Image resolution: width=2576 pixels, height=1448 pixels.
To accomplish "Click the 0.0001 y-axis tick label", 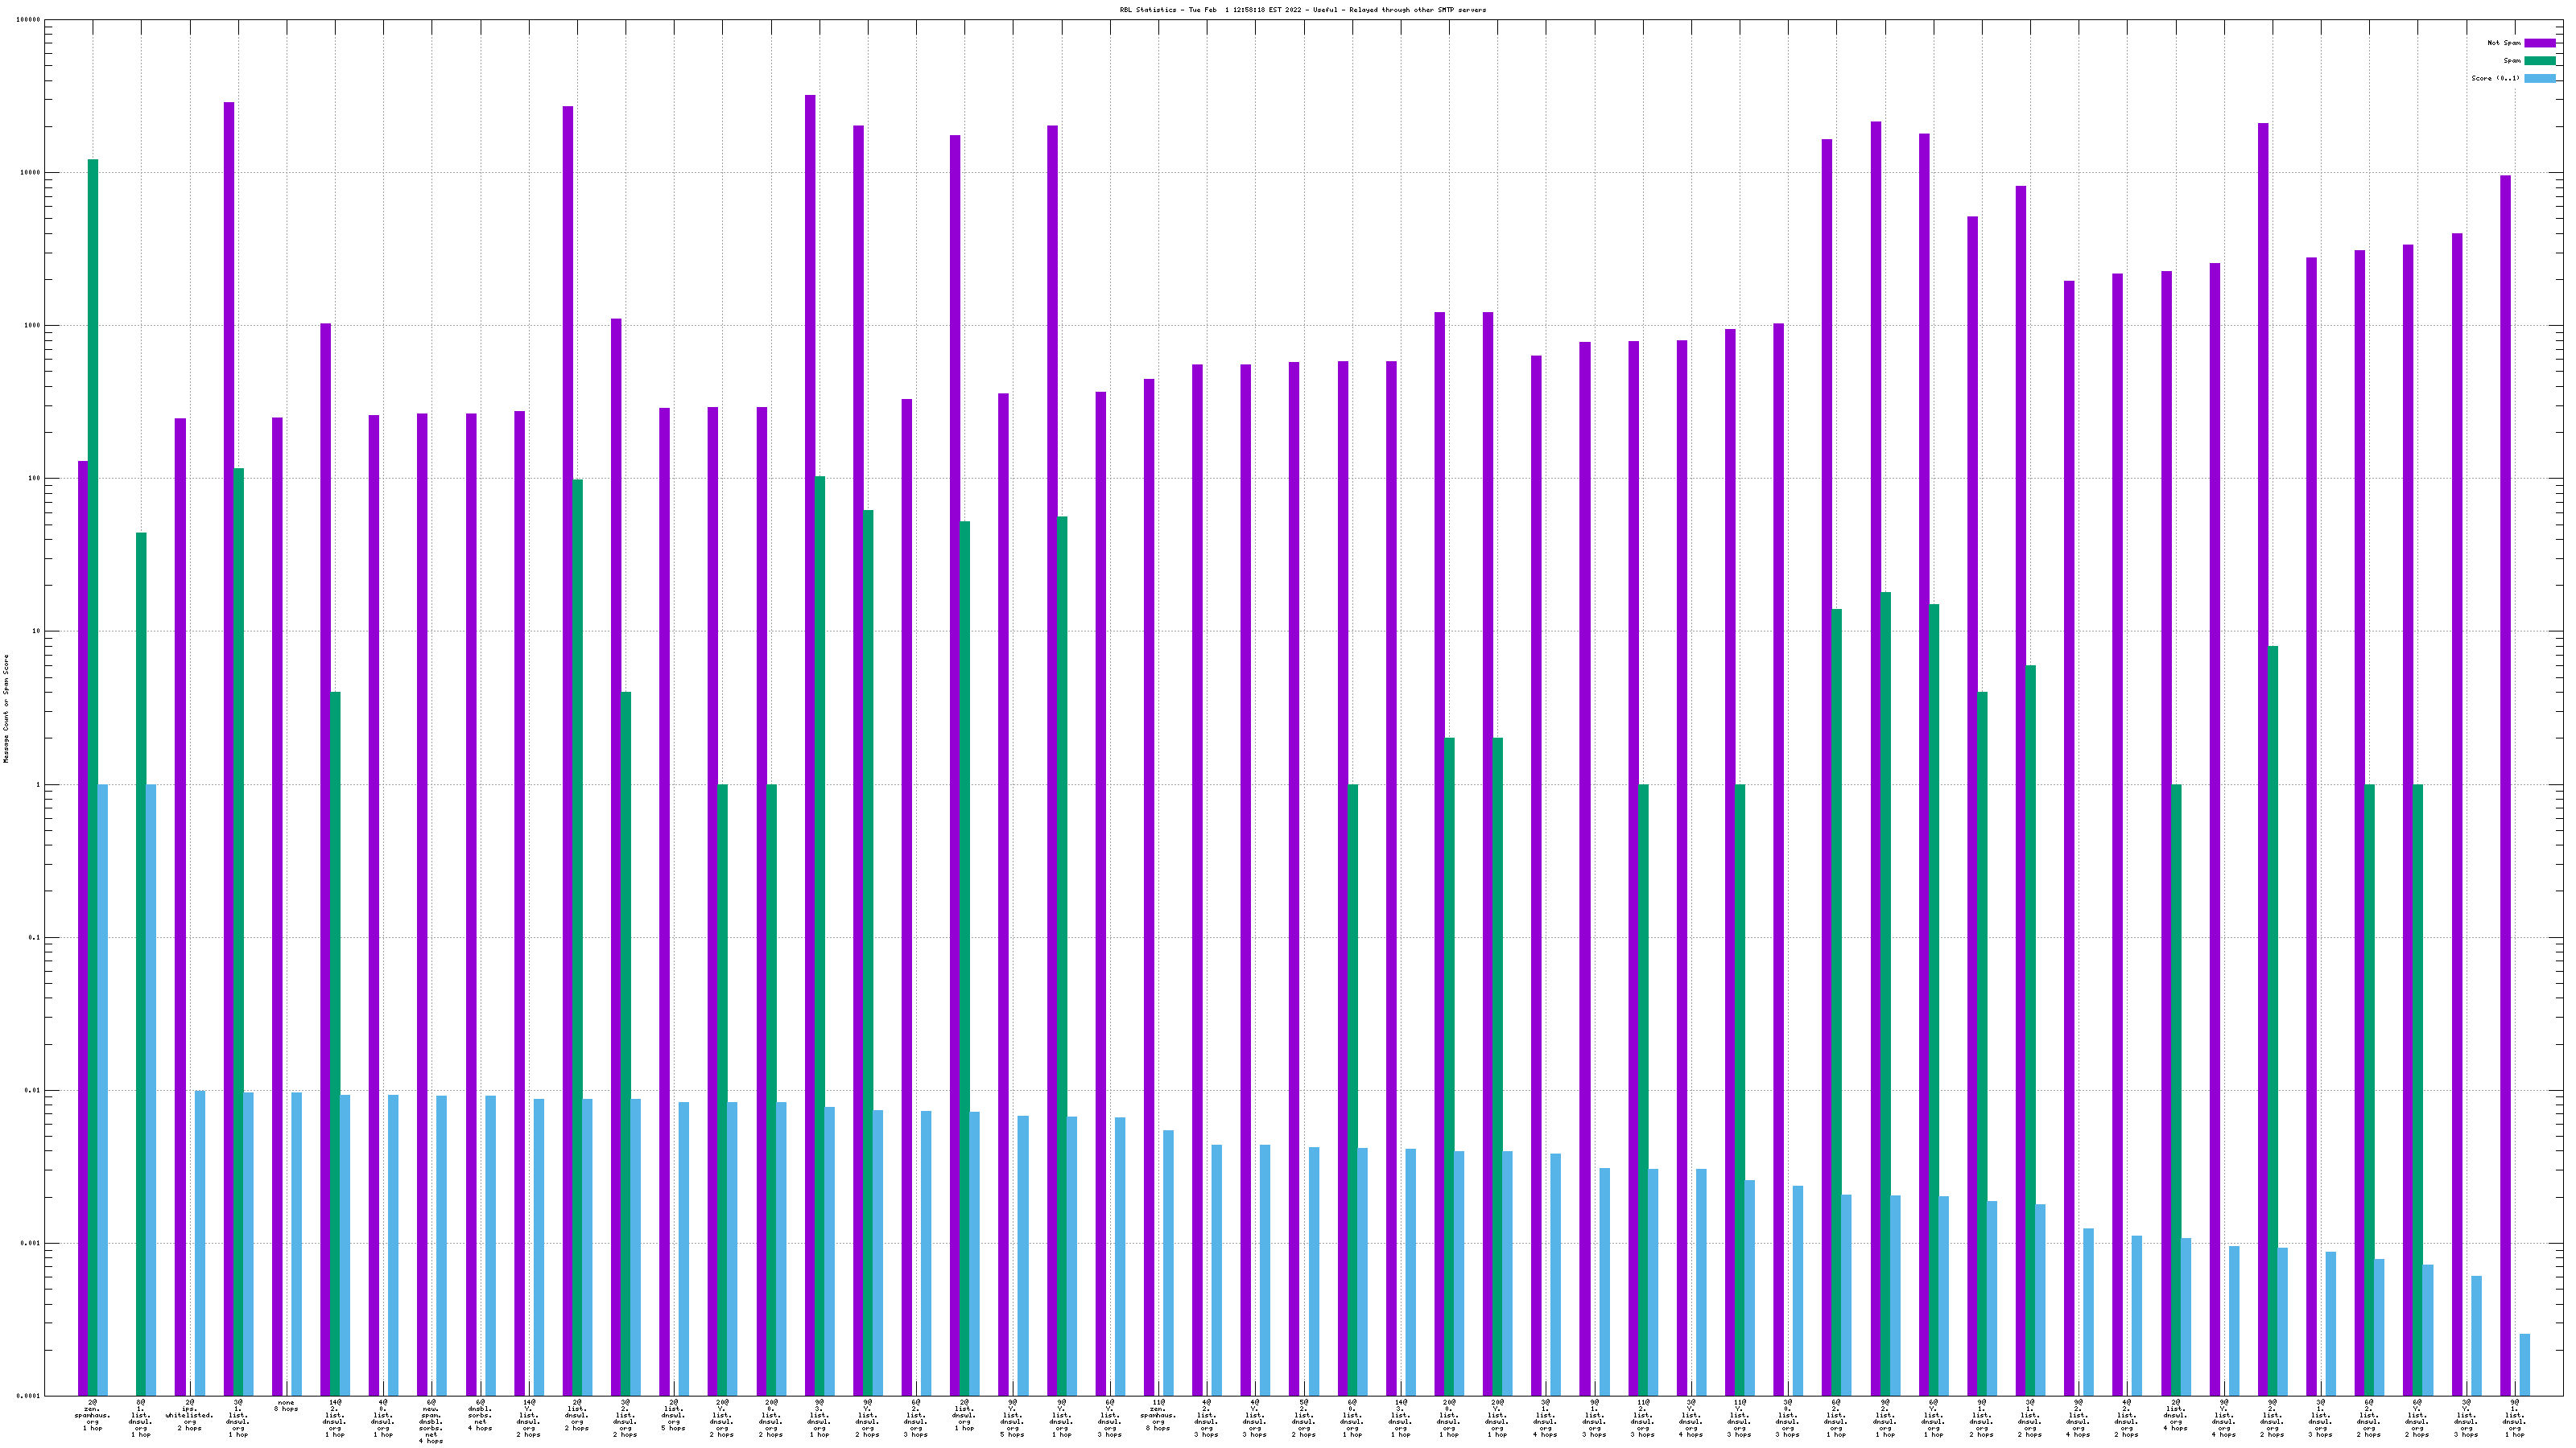I will pyautogui.click(x=30, y=1396).
